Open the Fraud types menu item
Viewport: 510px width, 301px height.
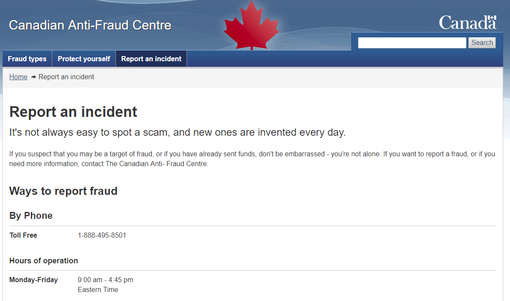(x=27, y=59)
